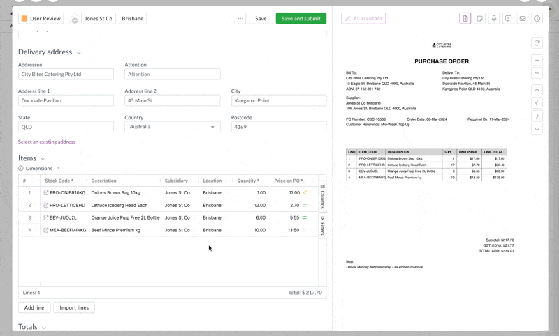The image size is (559, 336).
Task: Click Save and submit
Action: click(x=301, y=19)
